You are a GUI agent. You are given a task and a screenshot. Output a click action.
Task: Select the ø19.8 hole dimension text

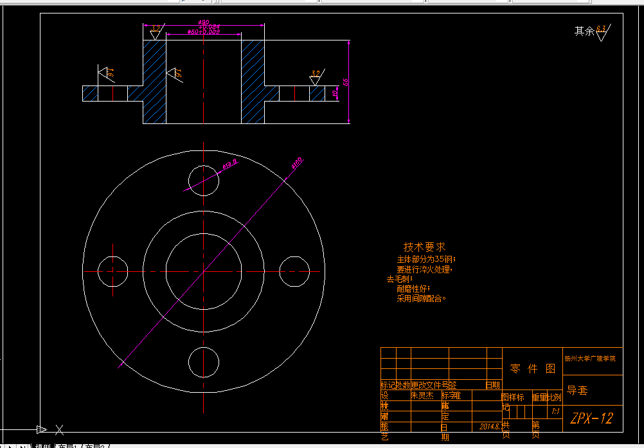coord(230,163)
